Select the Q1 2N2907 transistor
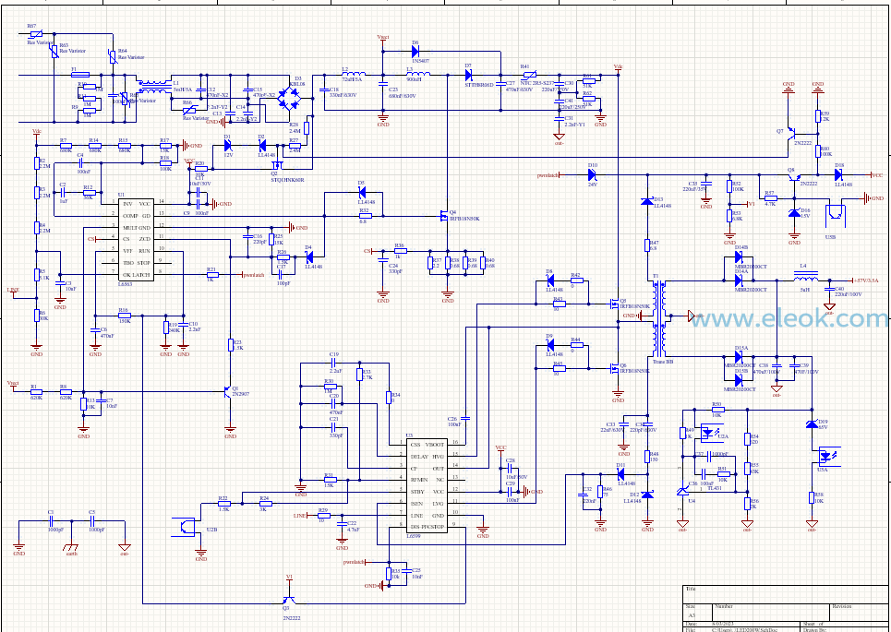Screen dimensions: 891x632 (x=228, y=390)
